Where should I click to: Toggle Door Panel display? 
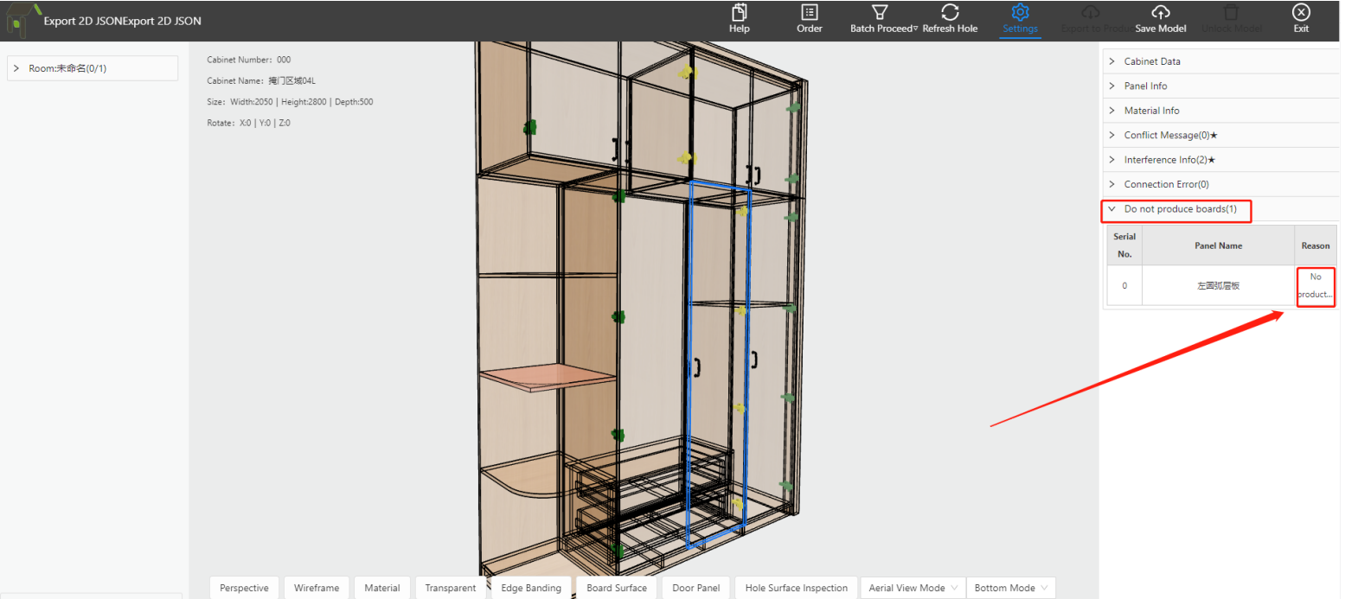pyautogui.click(x=696, y=588)
